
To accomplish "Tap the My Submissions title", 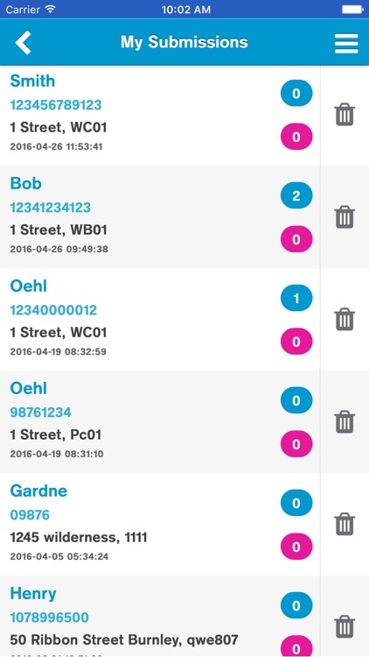I will coord(184,42).
